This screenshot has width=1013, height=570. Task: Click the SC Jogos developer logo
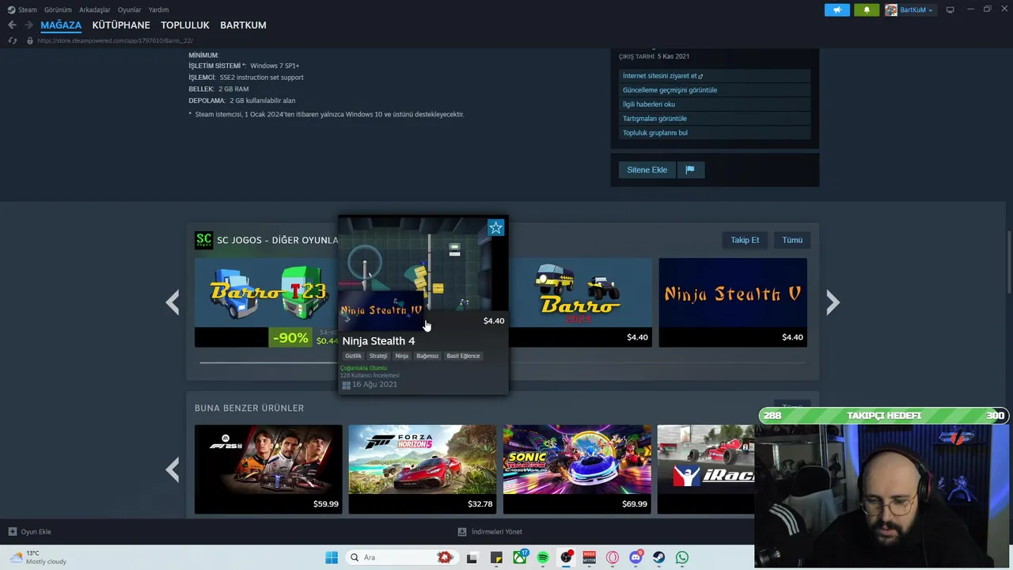click(204, 240)
